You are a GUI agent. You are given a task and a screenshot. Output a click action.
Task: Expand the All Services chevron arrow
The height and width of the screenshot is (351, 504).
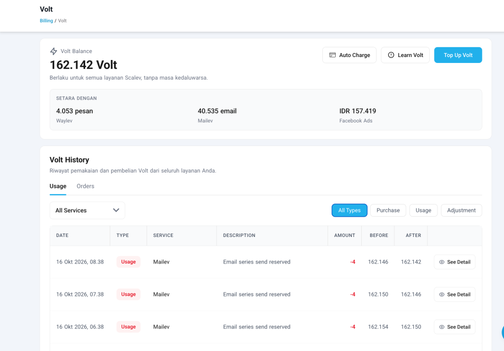click(x=116, y=210)
